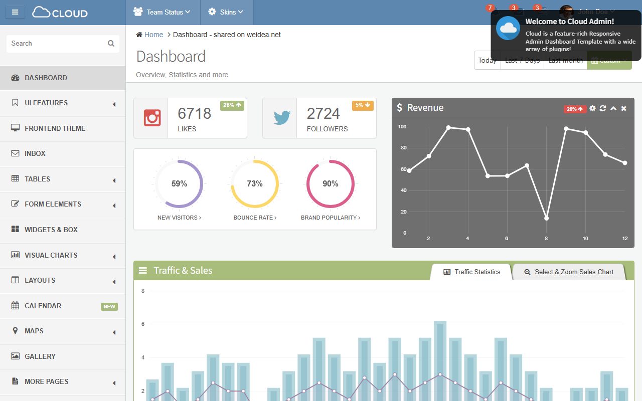Refresh the Revenue panel
The width and height of the screenshot is (642, 401).
(x=603, y=108)
